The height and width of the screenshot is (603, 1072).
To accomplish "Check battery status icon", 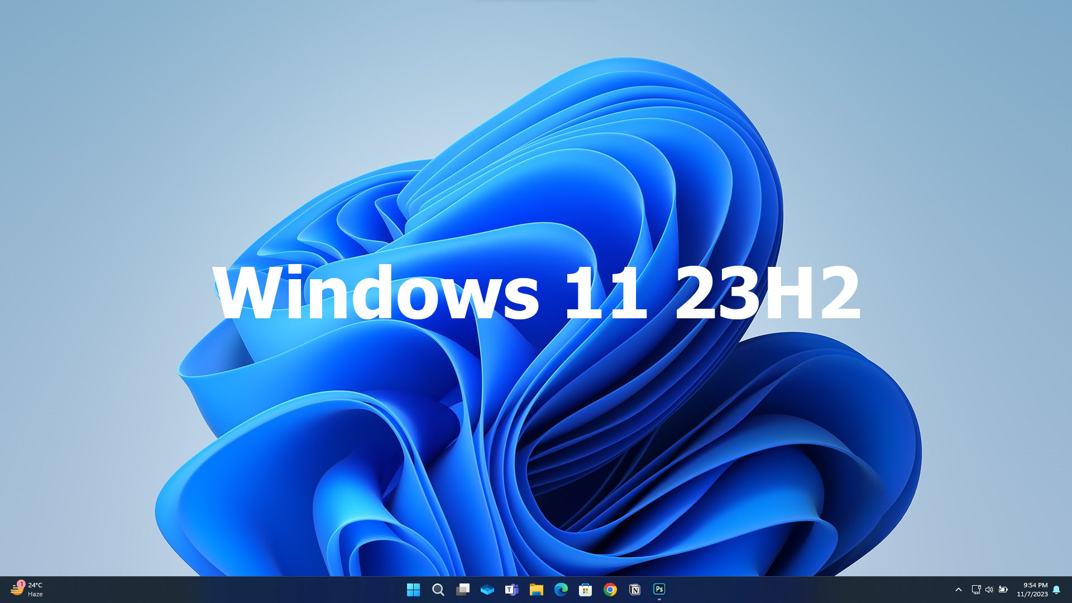I will click(x=1003, y=590).
